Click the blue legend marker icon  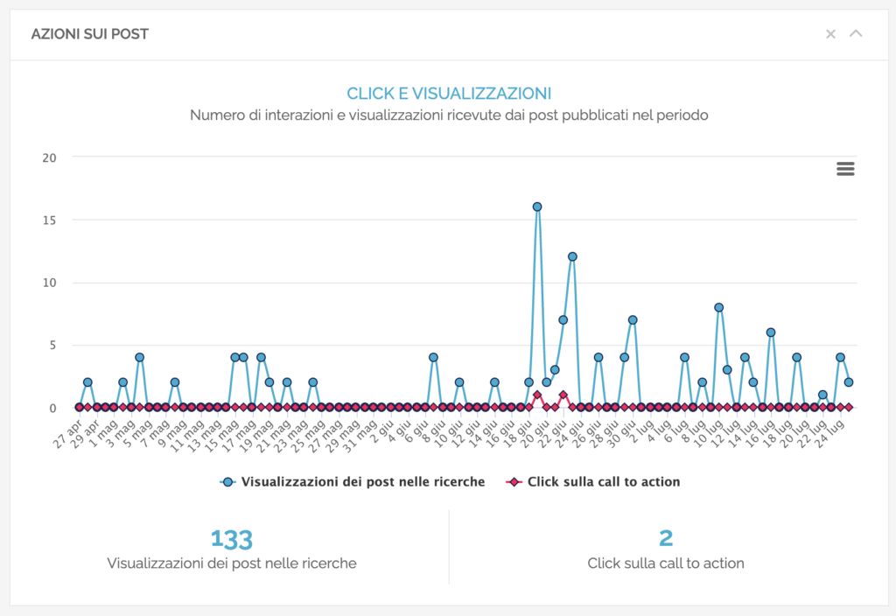tap(228, 481)
